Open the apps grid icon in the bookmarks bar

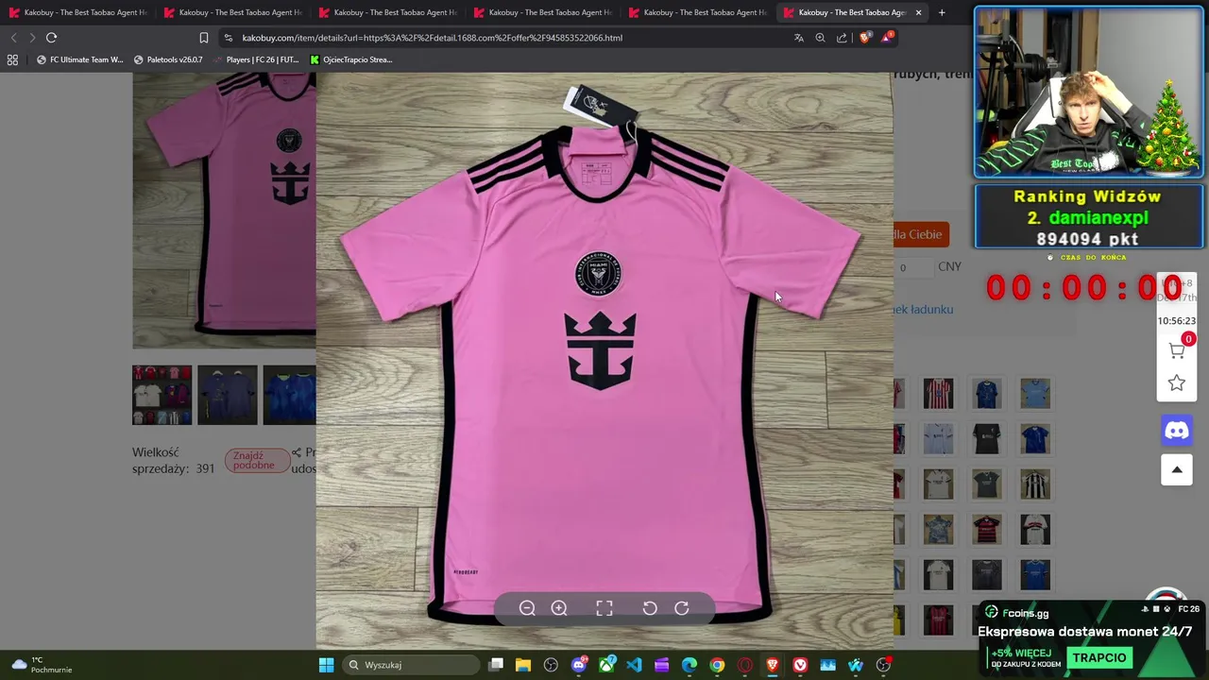pyautogui.click(x=12, y=59)
